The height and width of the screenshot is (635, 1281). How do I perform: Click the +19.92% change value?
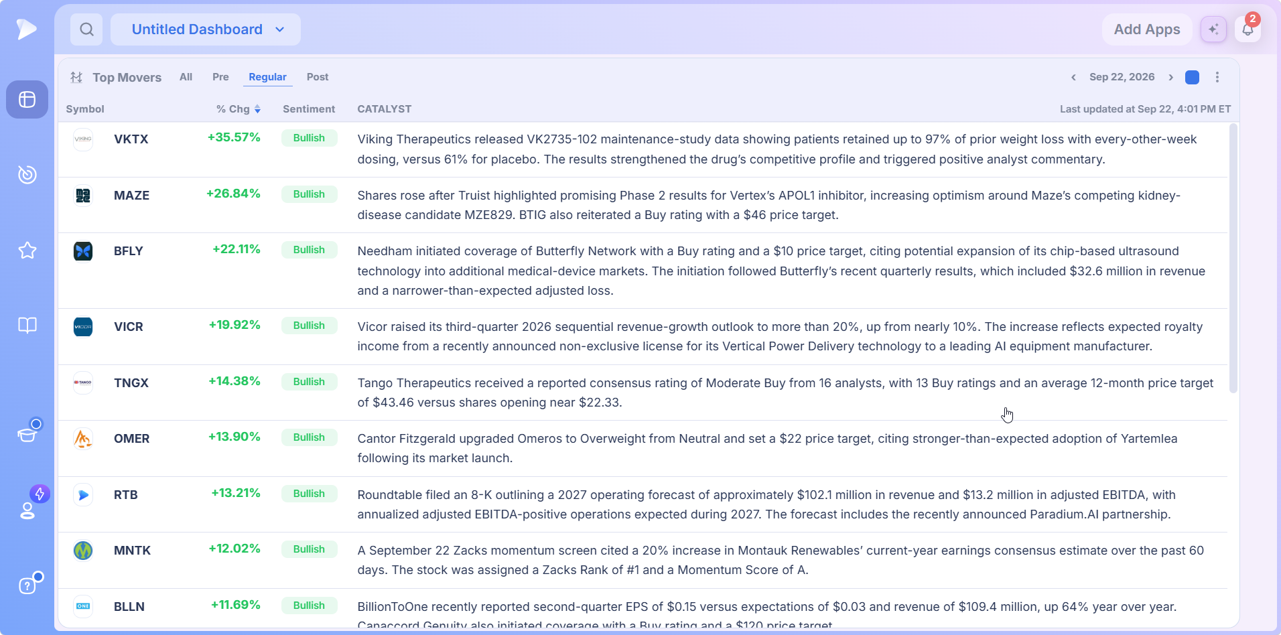click(234, 325)
